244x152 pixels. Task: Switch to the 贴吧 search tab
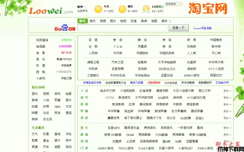coord(123,21)
